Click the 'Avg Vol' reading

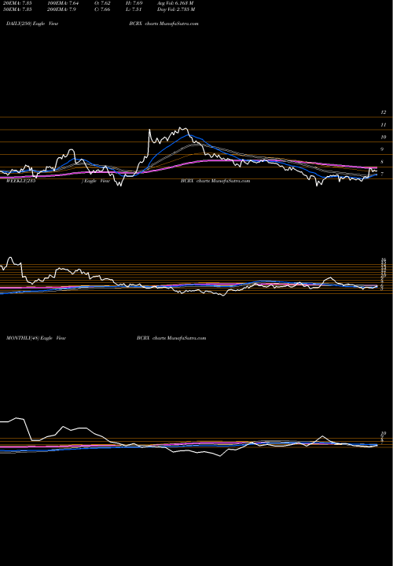point(175,3)
